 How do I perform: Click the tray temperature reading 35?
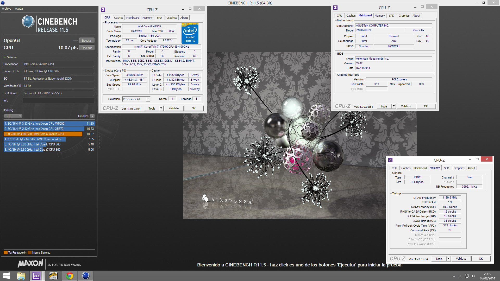coord(461,276)
